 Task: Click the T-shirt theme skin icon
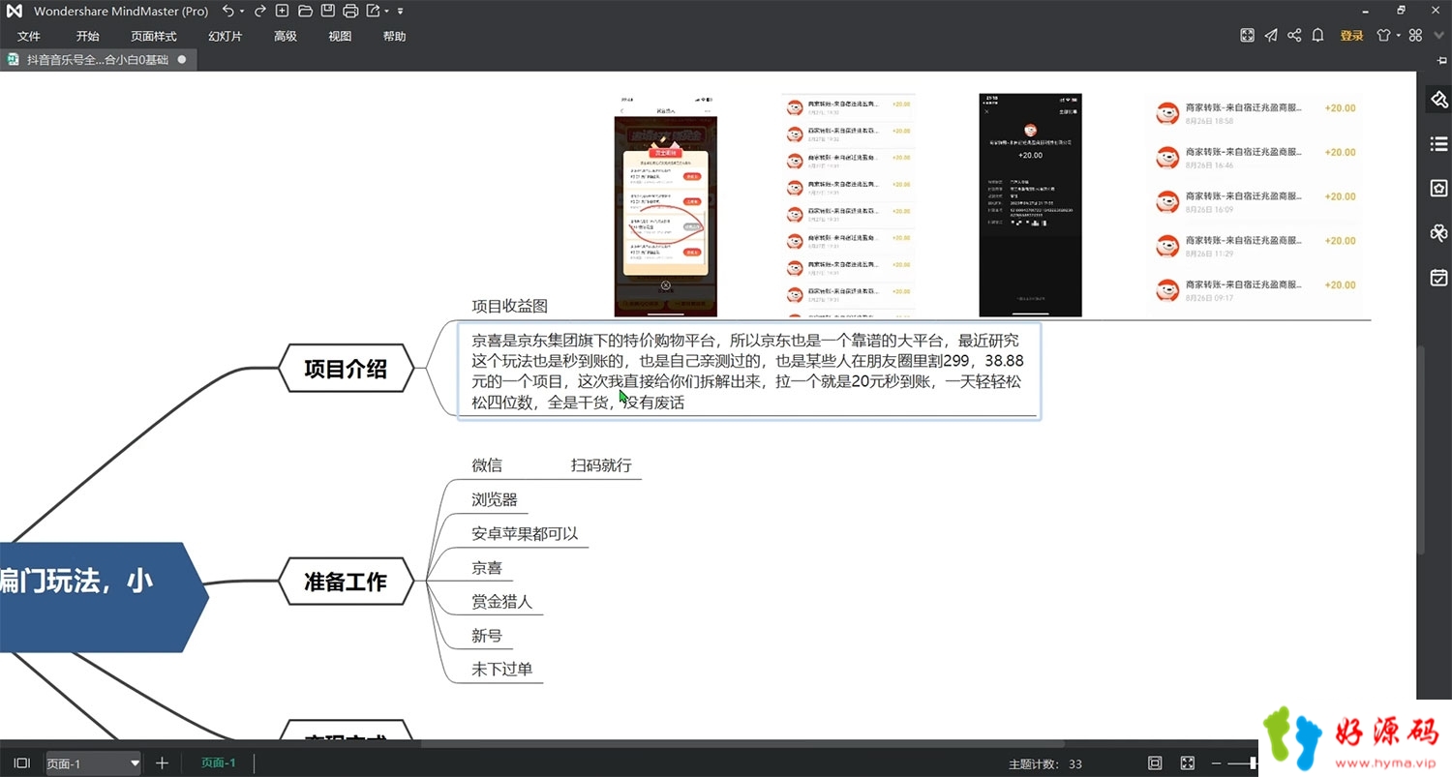tap(1383, 36)
